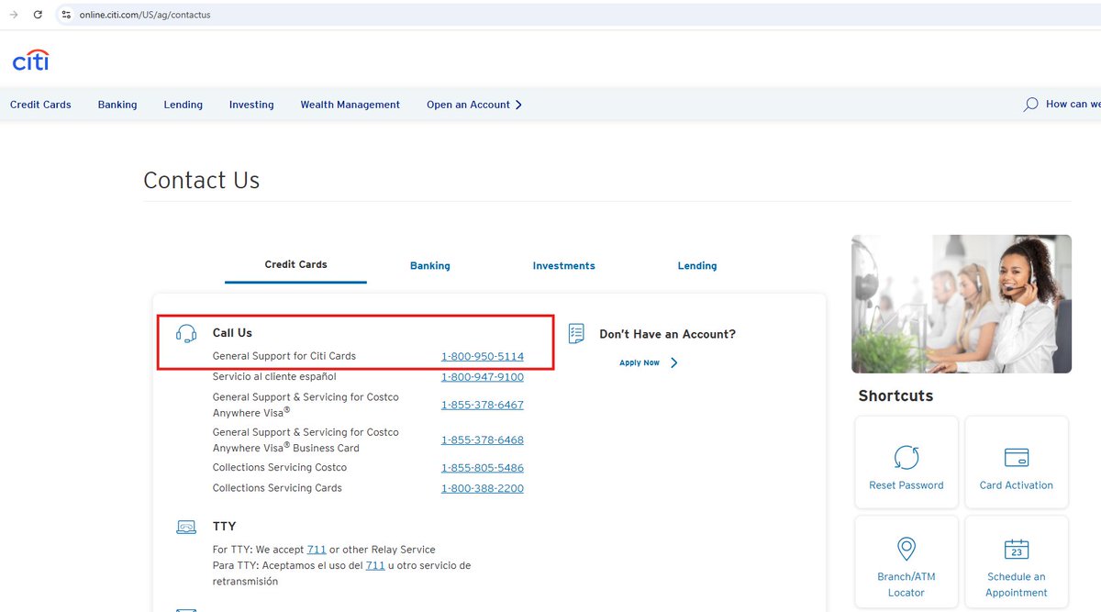Image resolution: width=1101 pixels, height=612 pixels.
Task: Expand Open an Account chevron
Action: point(518,105)
